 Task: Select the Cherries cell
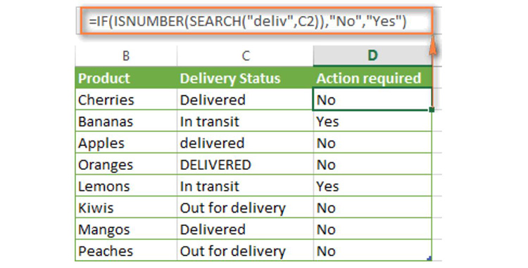(126, 100)
